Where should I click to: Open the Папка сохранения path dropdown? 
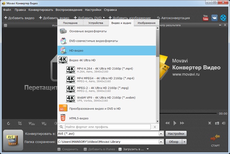tap(161, 142)
